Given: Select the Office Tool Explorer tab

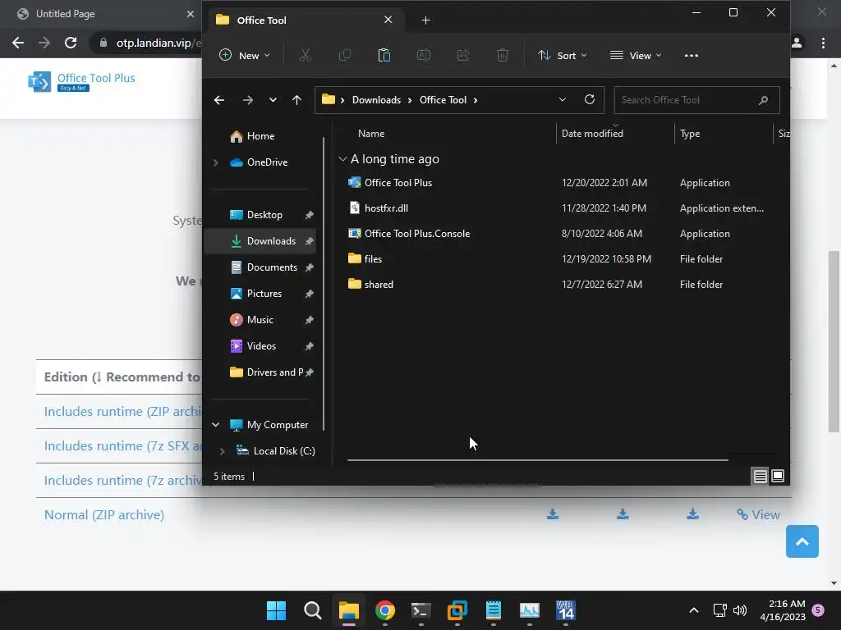Looking at the screenshot, I should click(304, 21).
